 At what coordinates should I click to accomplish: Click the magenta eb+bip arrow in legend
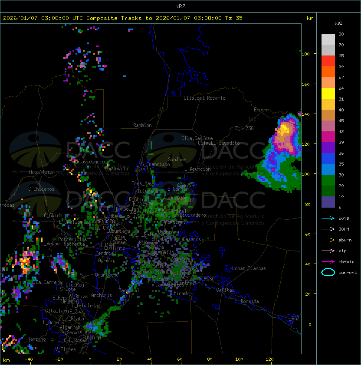328,262
